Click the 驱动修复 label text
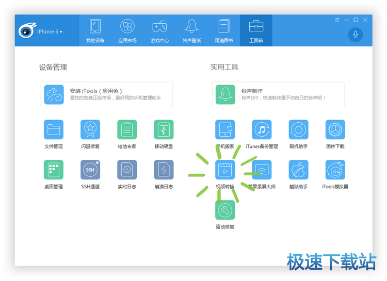This screenshot has width=387, height=281. point(225,227)
